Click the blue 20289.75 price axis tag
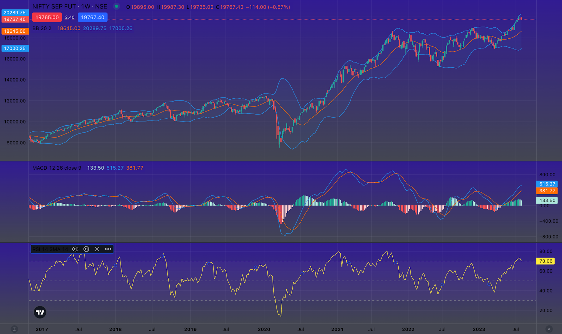This screenshot has width=562, height=334. 15,13
